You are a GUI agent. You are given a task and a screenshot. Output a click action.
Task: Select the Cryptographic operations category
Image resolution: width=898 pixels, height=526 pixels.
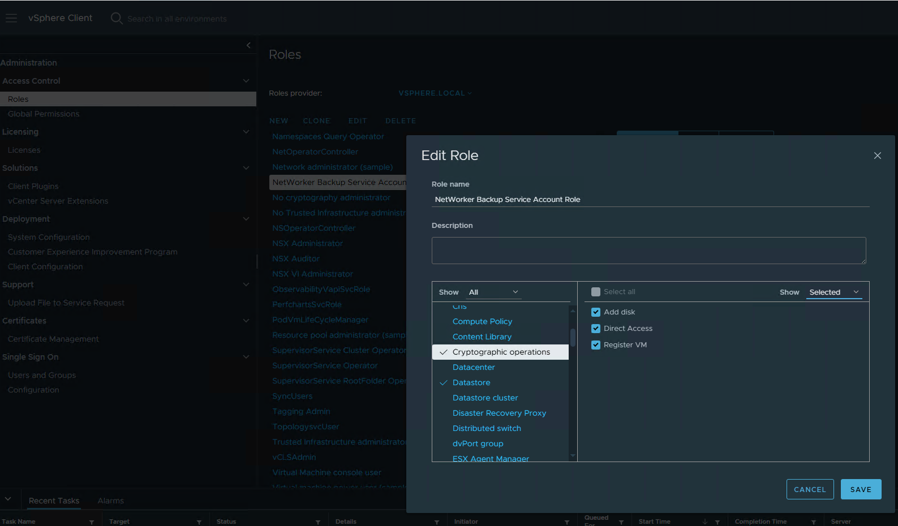click(x=500, y=352)
